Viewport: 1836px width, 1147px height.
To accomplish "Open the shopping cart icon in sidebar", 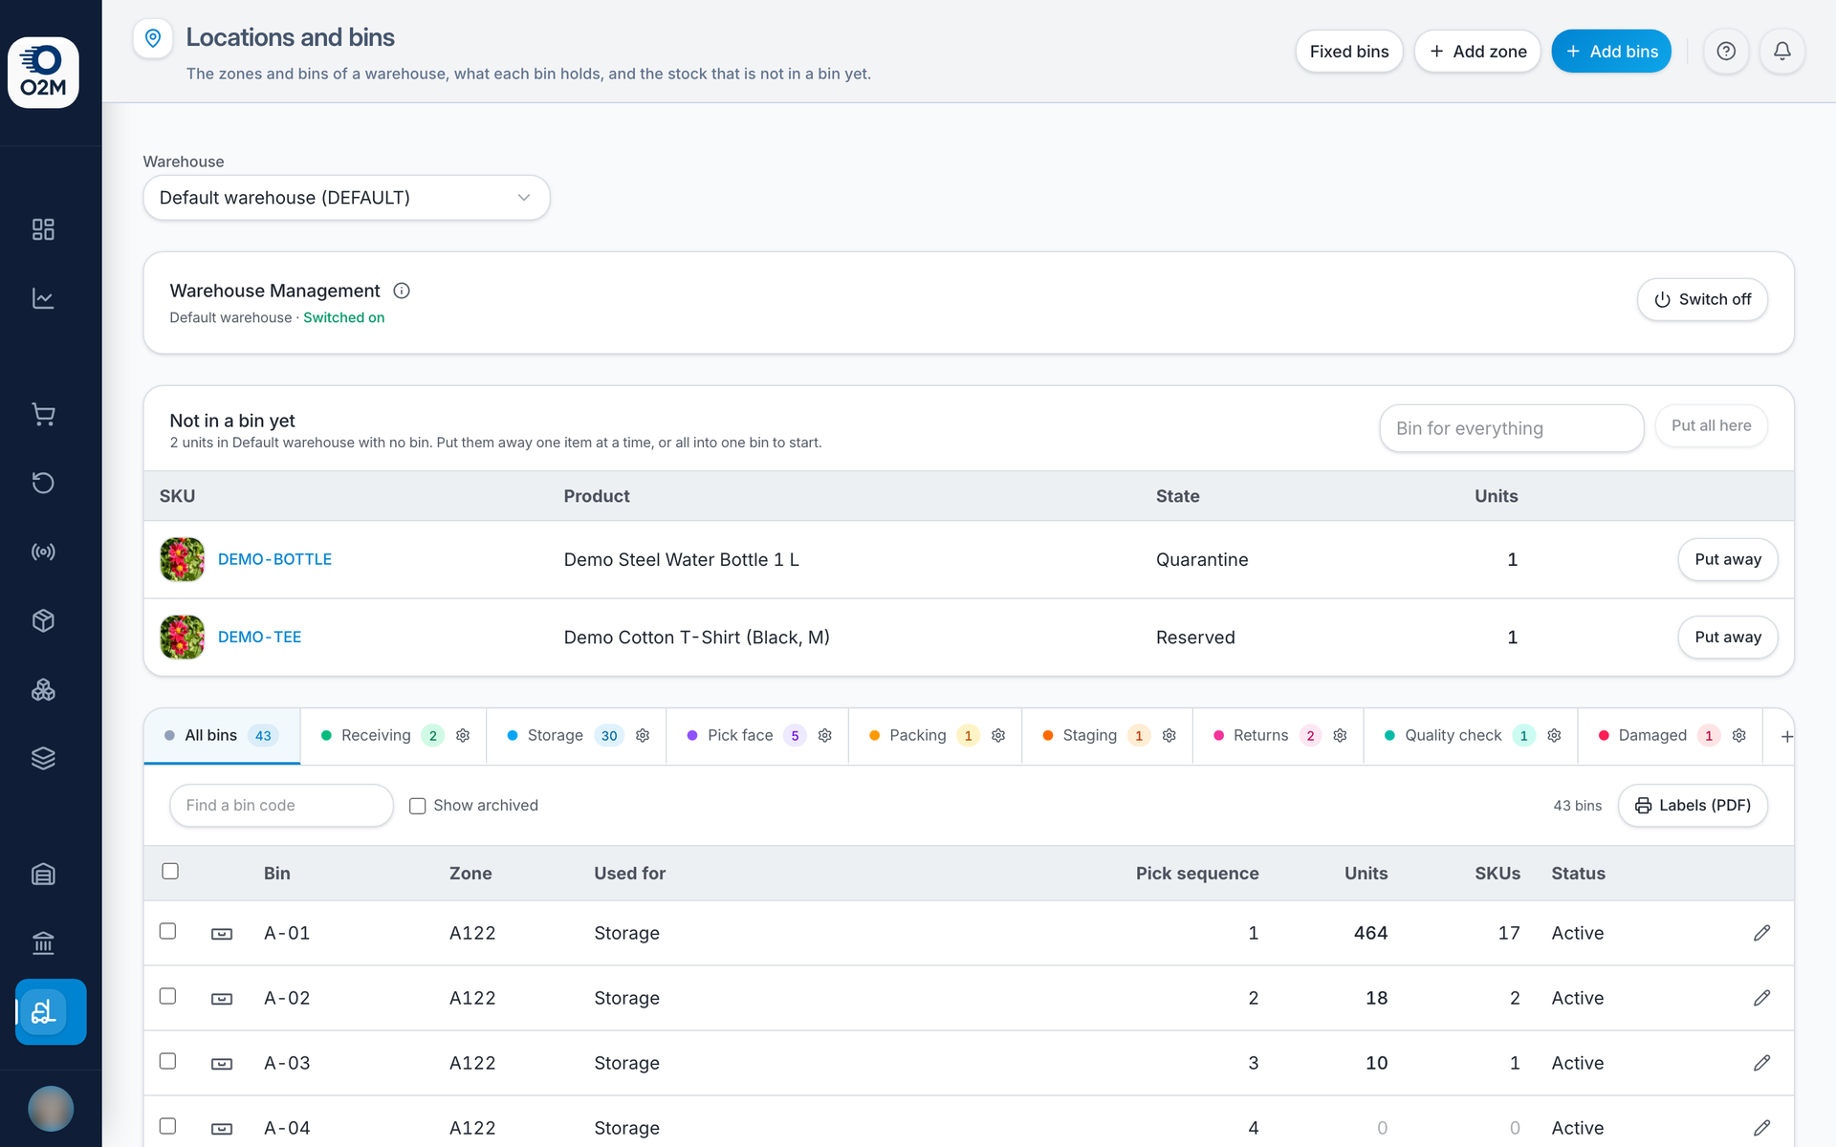I will pyautogui.click(x=43, y=414).
